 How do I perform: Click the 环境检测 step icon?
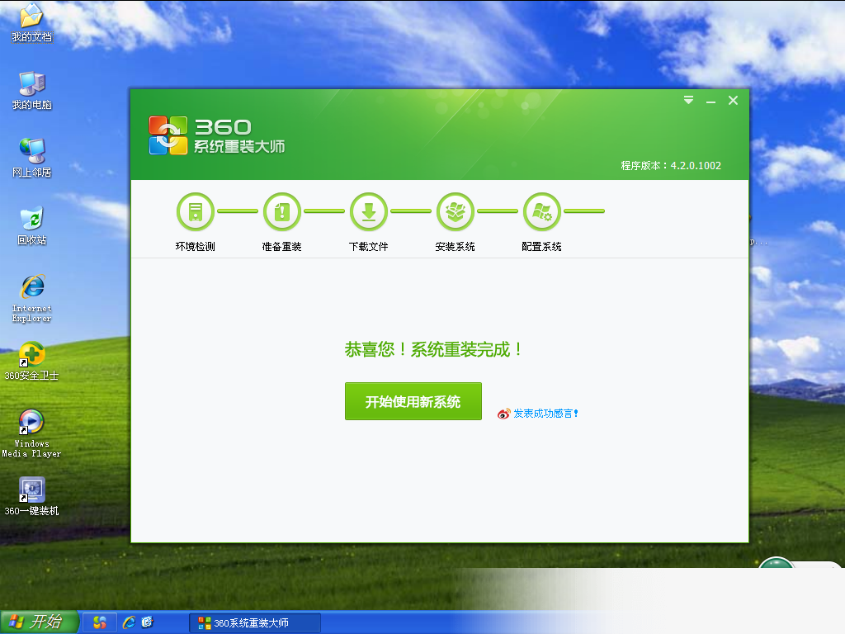click(195, 211)
